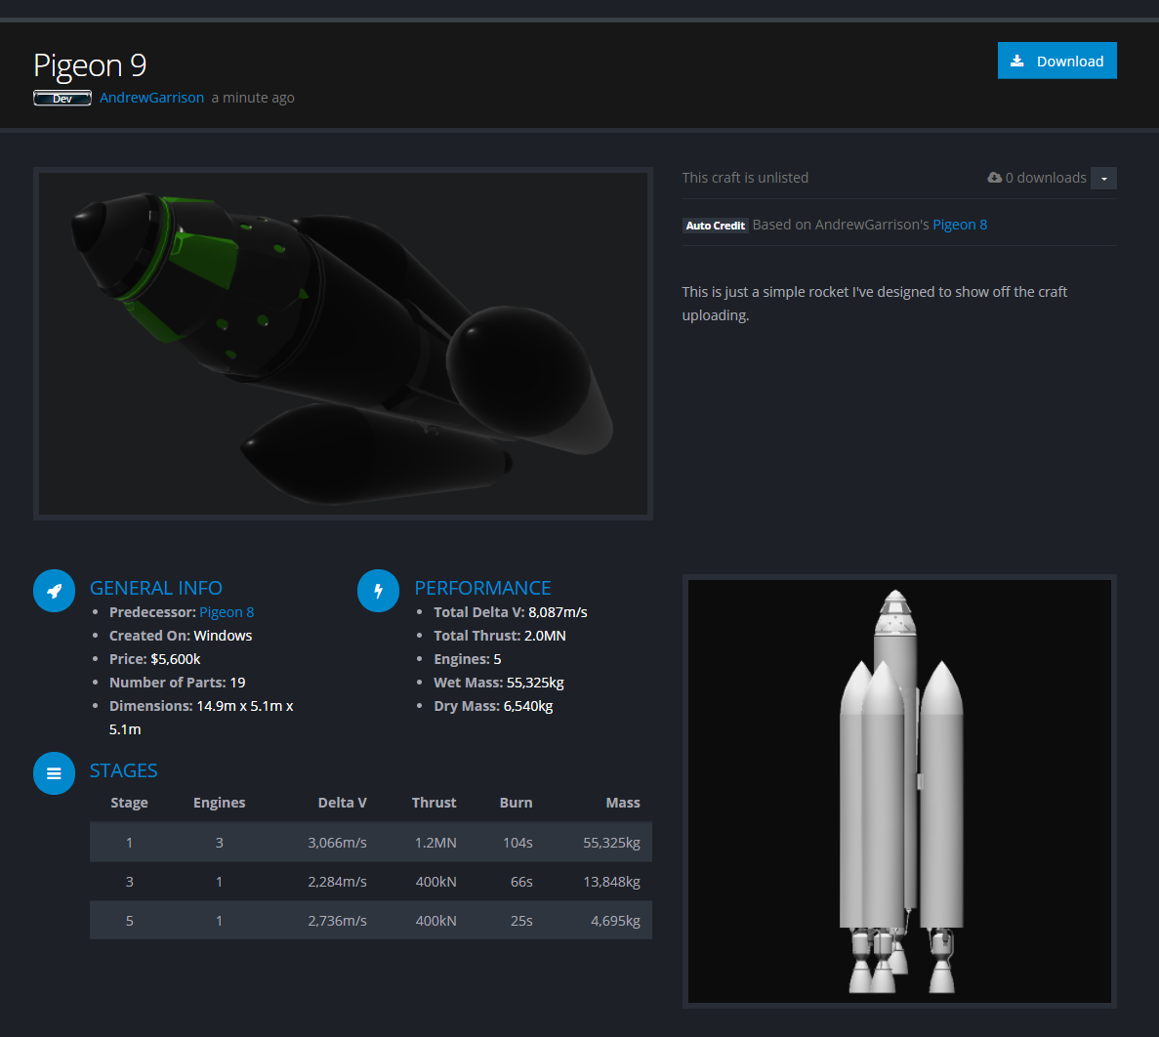Click the Performance lightning bolt icon
This screenshot has width=1159, height=1037.
378,591
